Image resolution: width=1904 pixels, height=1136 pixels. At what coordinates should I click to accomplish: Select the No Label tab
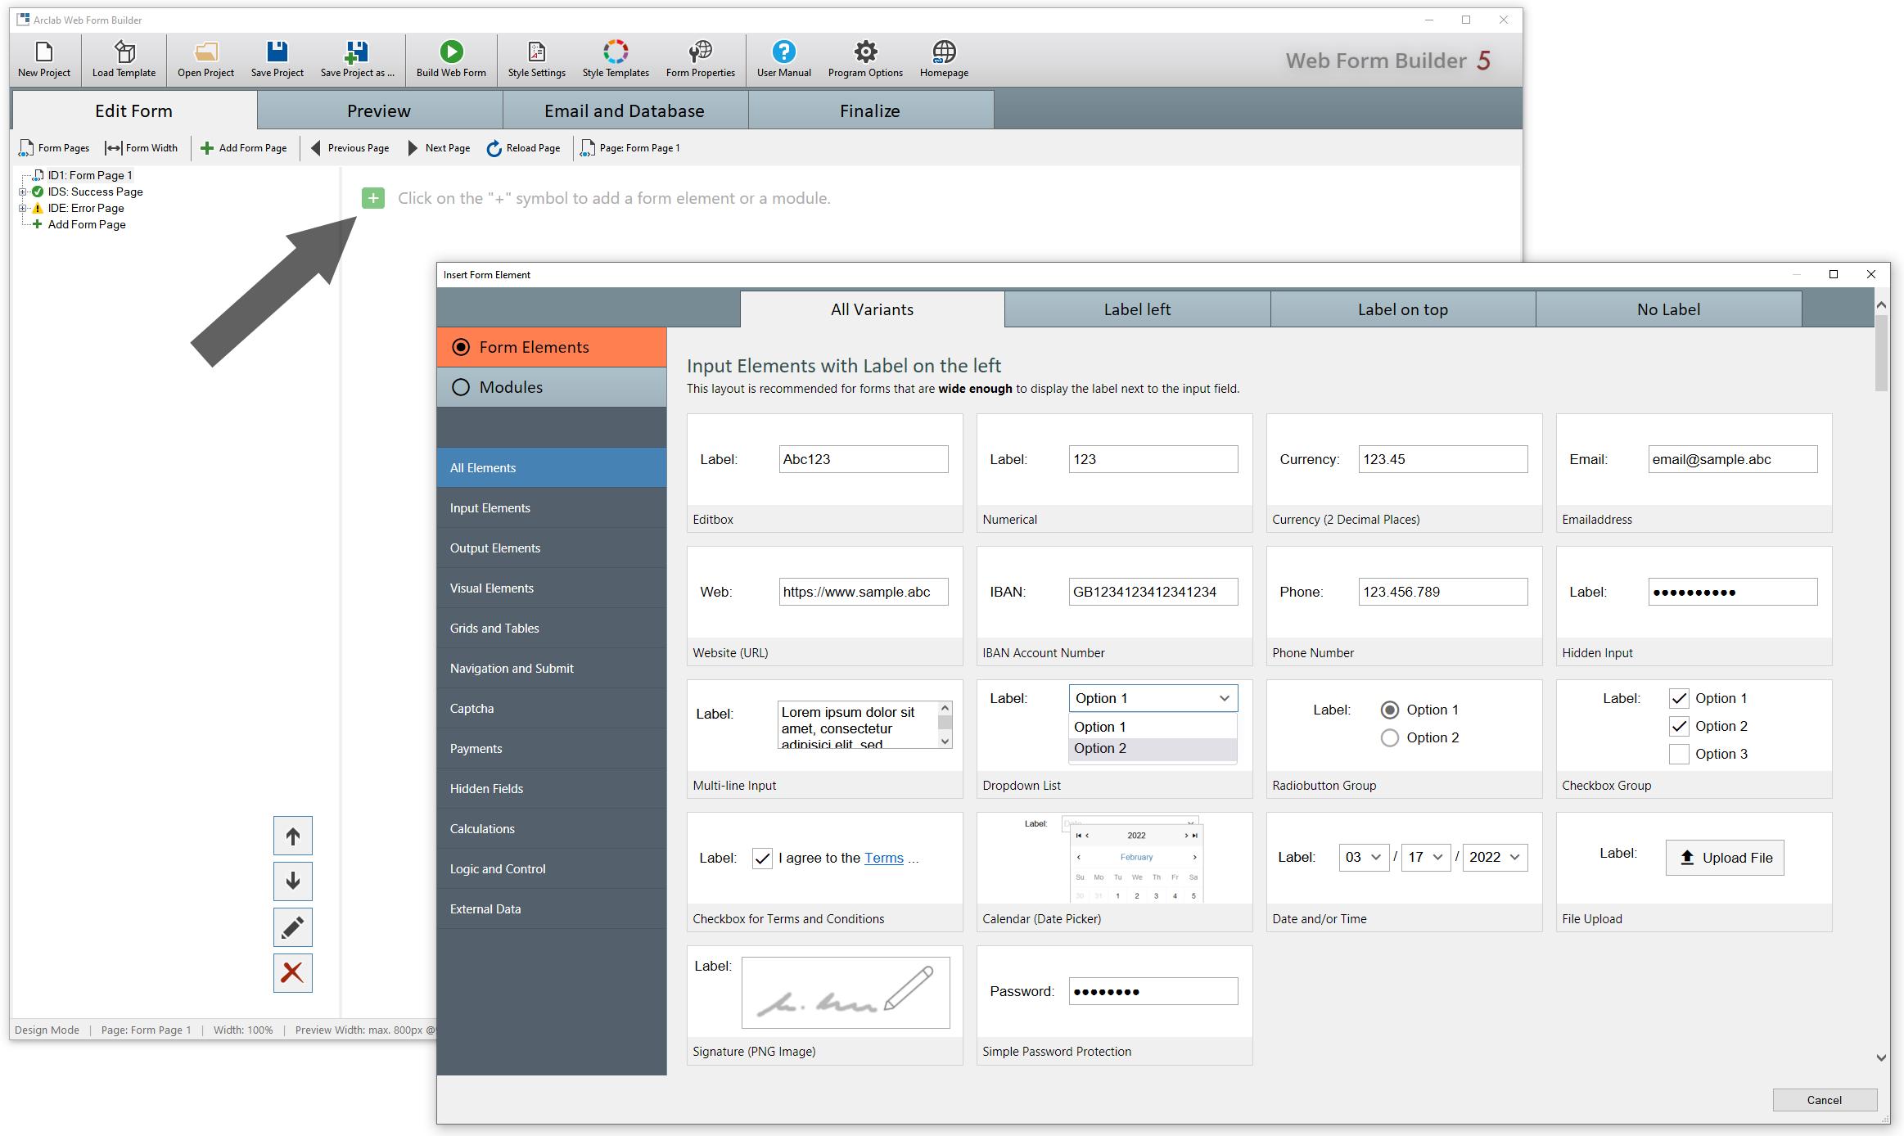click(x=1668, y=309)
